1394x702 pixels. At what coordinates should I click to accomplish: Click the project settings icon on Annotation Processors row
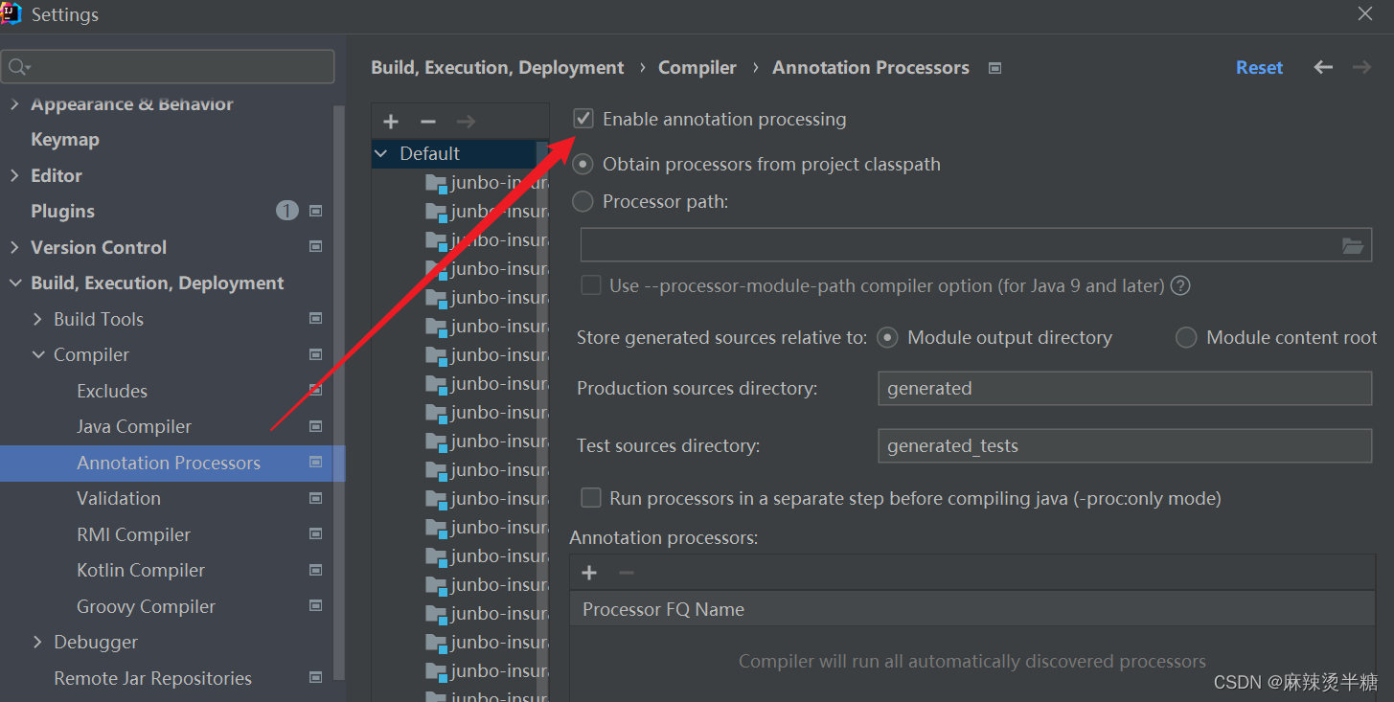pos(315,462)
